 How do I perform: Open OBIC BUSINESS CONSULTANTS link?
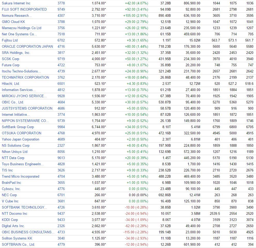point(28,233)
